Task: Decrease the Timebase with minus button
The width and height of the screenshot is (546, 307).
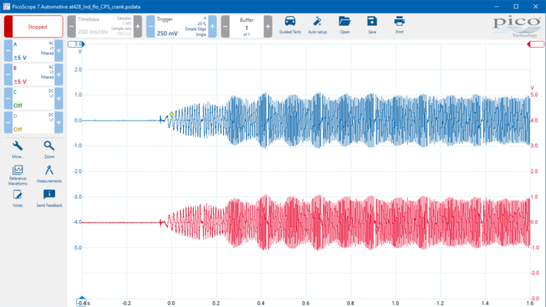Action: tap(71, 27)
